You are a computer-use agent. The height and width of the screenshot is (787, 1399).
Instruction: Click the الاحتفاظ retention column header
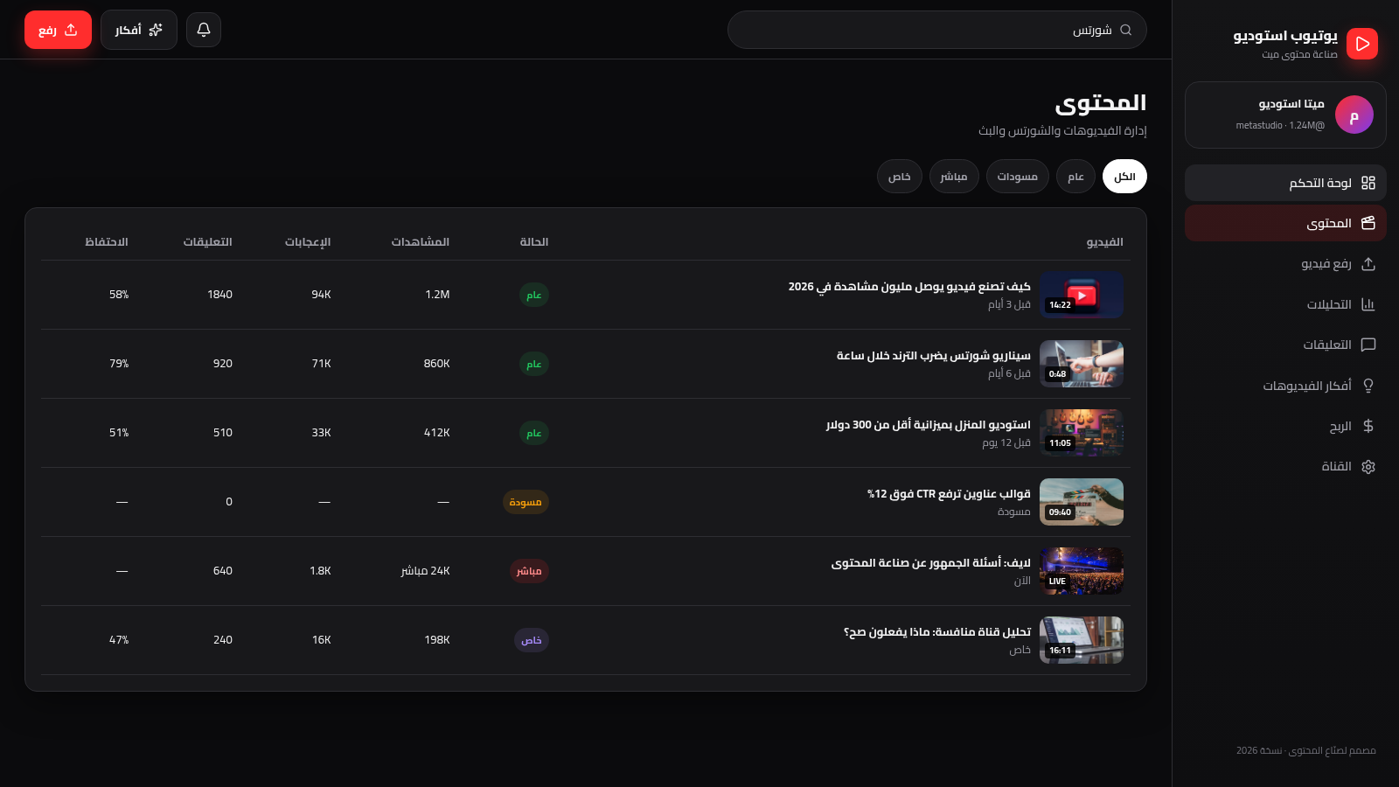coord(107,242)
